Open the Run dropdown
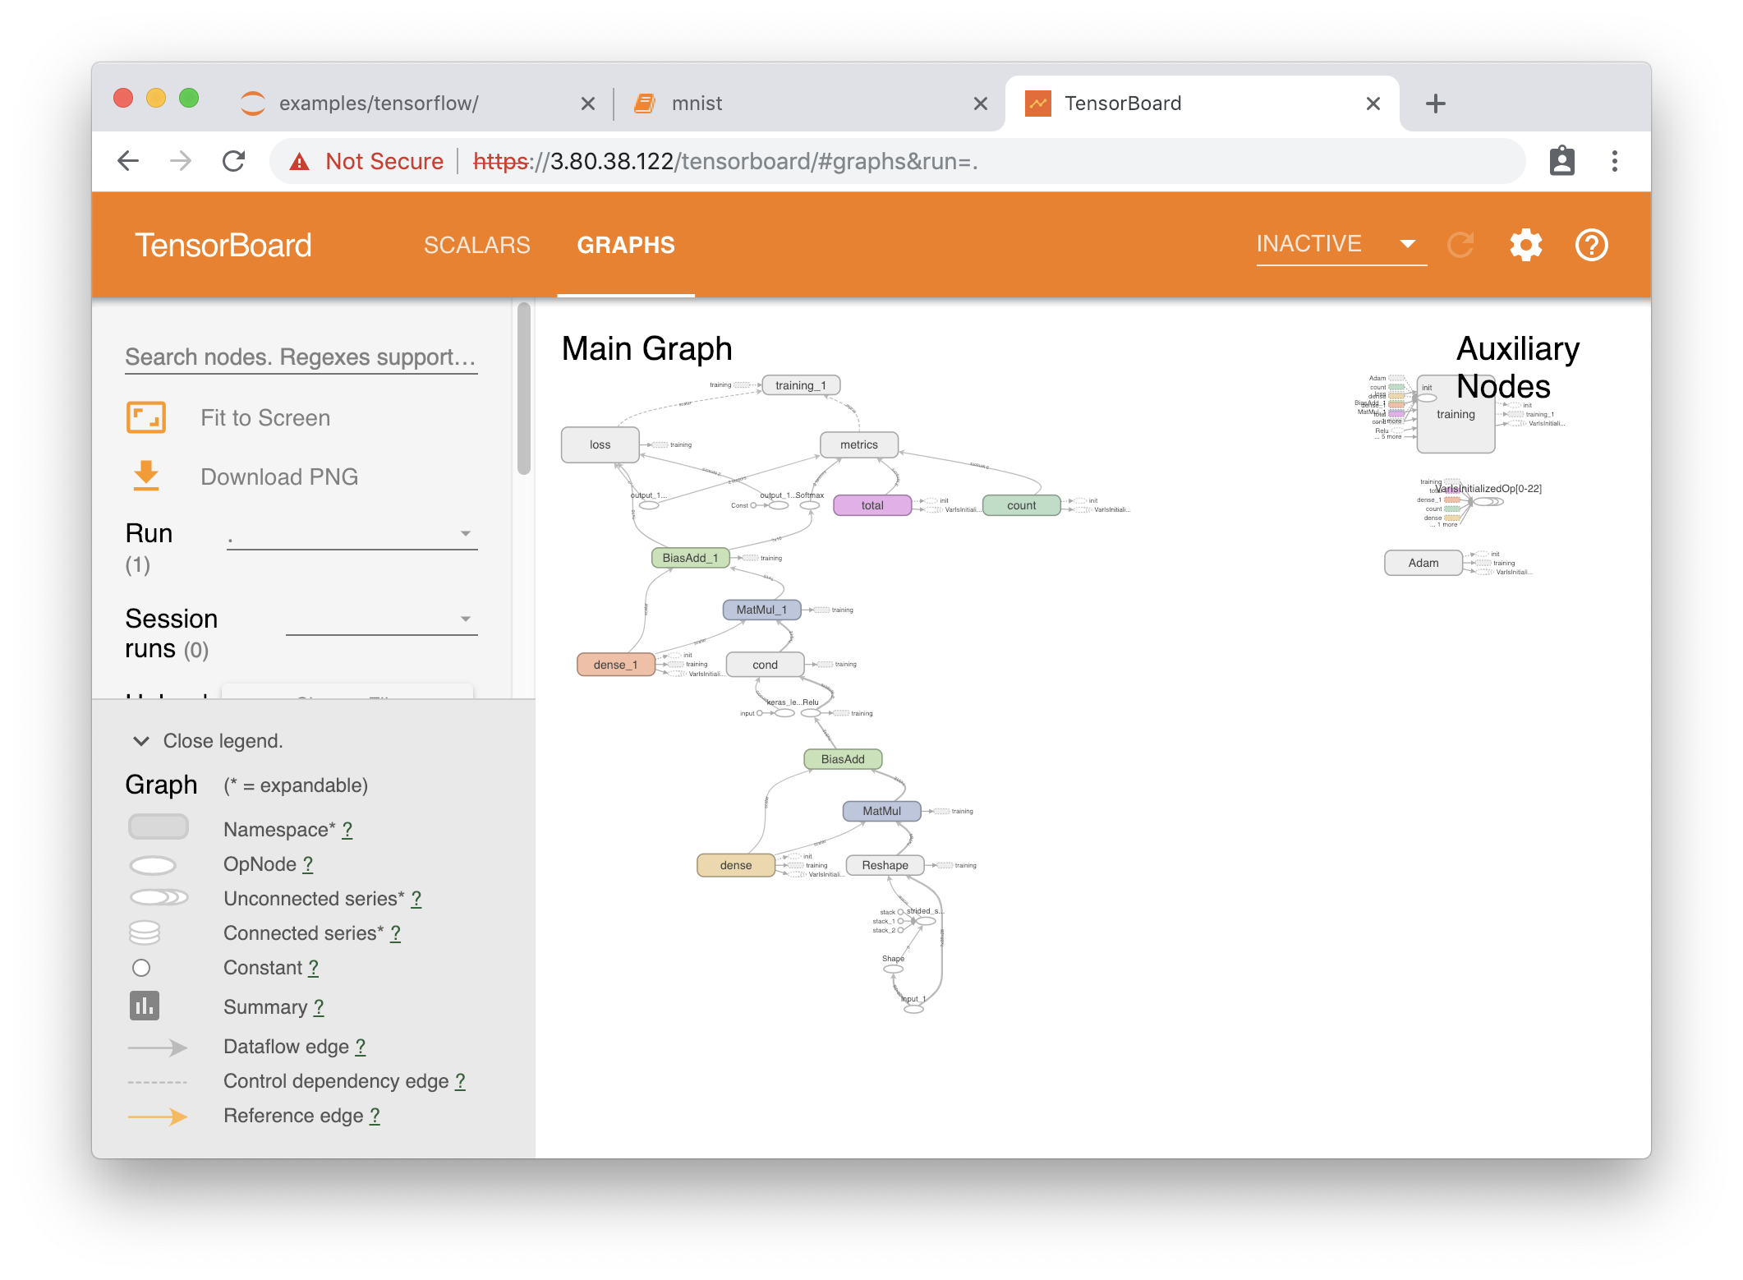This screenshot has width=1743, height=1280. tap(352, 534)
